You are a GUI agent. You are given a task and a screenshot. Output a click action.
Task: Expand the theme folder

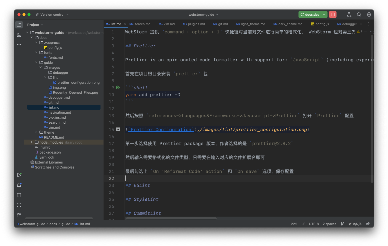36,132
